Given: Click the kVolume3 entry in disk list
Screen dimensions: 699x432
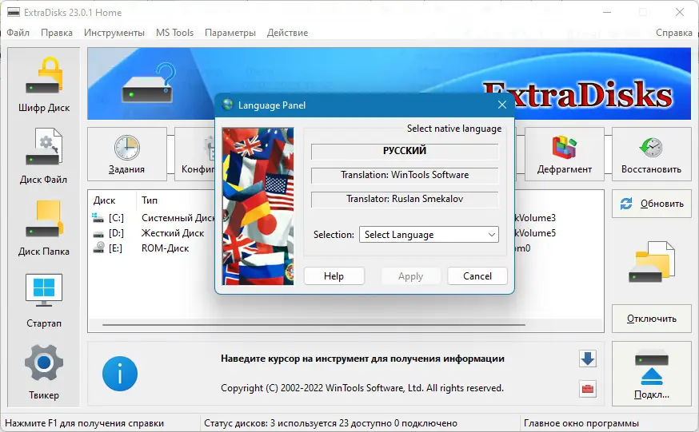Looking at the screenshot, I should coord(535,218).
